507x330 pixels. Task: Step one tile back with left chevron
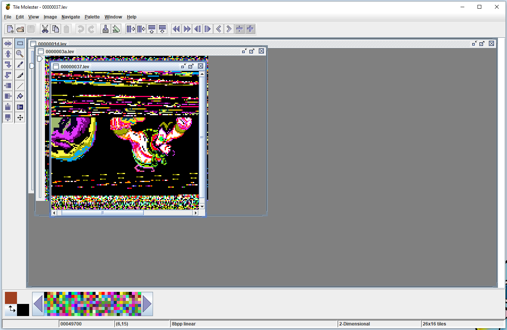[x=218, y=29]
